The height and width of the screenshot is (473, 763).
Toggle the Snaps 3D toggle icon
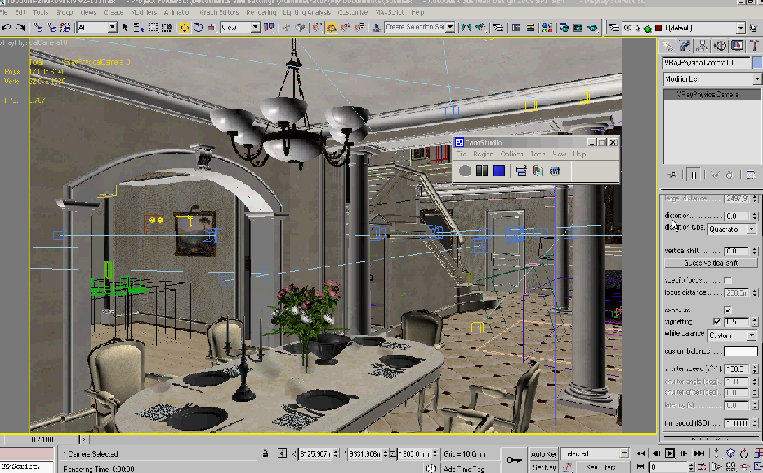(317, 28)
